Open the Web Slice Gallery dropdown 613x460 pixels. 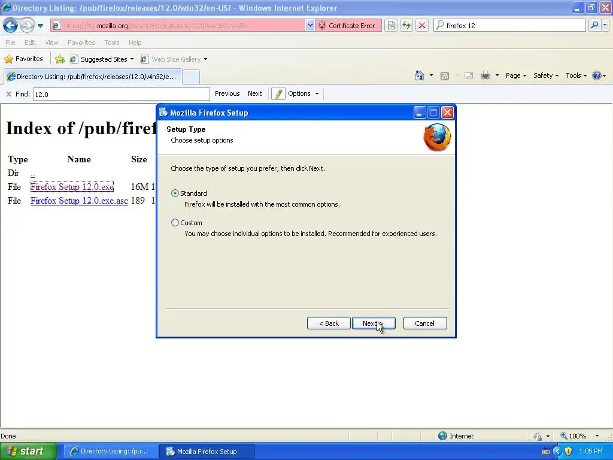[174, 59]
